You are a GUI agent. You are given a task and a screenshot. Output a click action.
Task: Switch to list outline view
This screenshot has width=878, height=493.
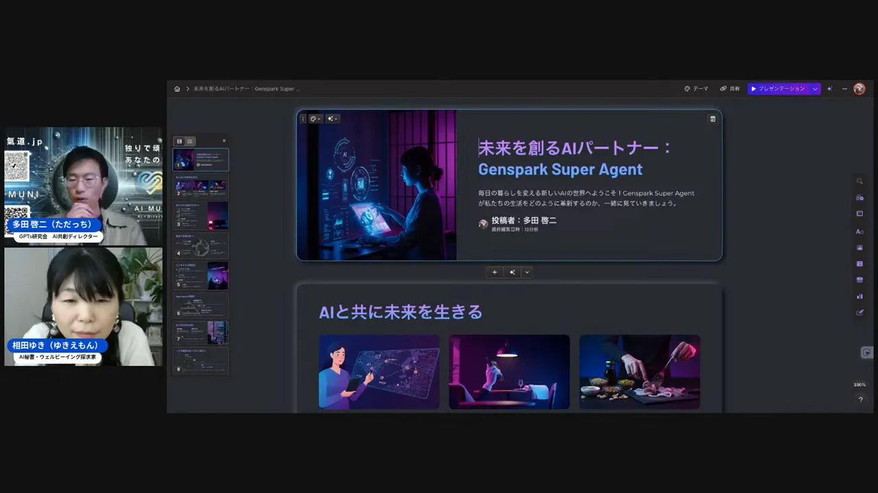pos(190,141)
